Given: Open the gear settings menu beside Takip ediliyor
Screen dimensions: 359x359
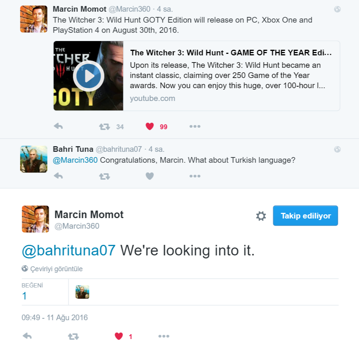Looking at the screenshot, I should (261, 216).
